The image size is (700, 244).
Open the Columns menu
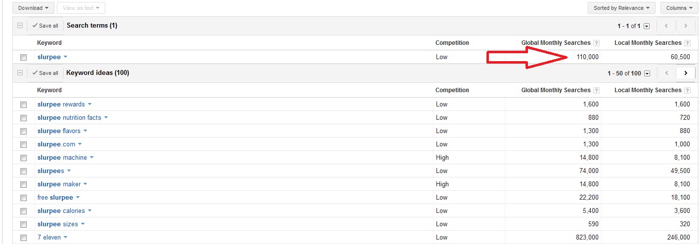click(680, 8)
